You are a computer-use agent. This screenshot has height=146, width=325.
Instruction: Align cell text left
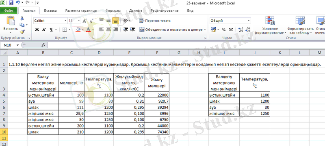pos(101,30)
